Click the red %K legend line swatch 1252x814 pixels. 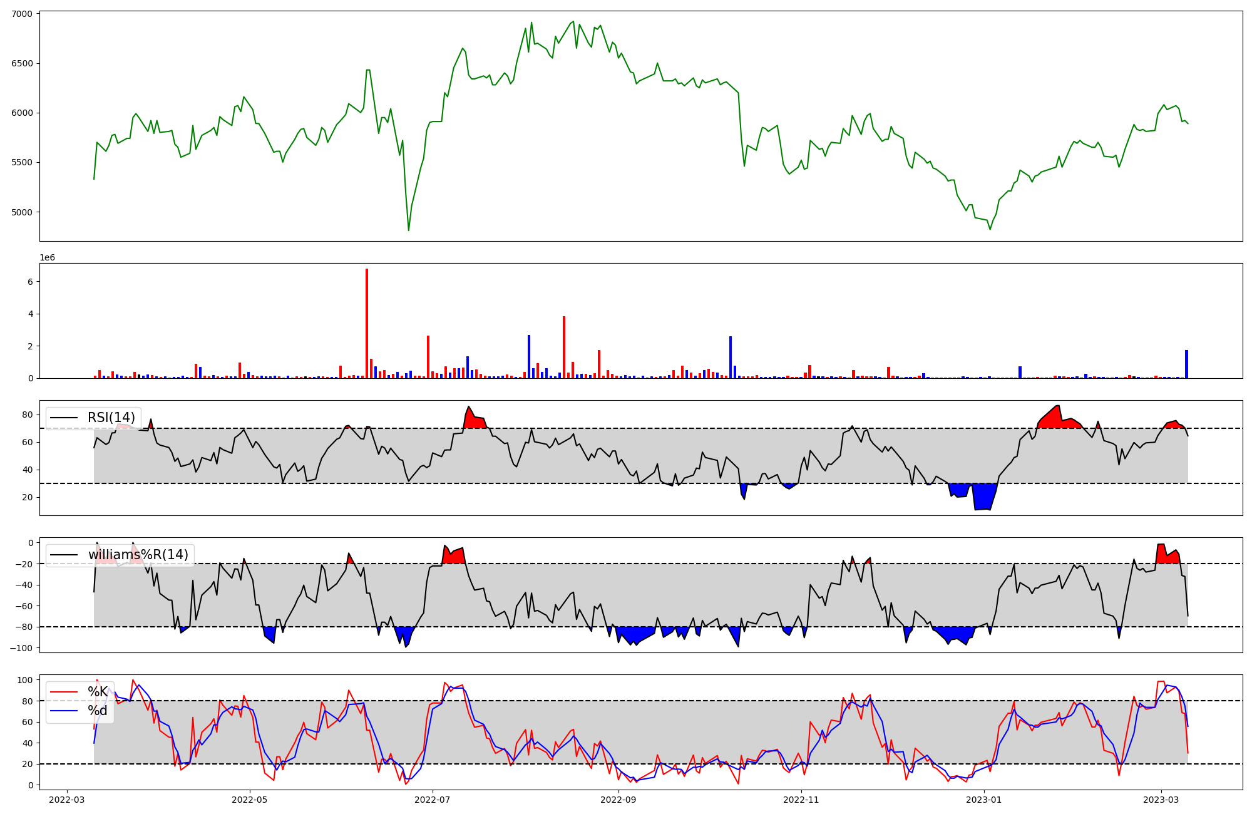64,692
